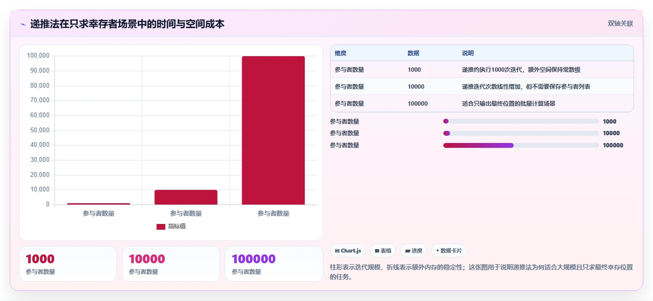653x301 pixels.
Task: Click table cell 100000 in 数据 column
Action: 418,104
